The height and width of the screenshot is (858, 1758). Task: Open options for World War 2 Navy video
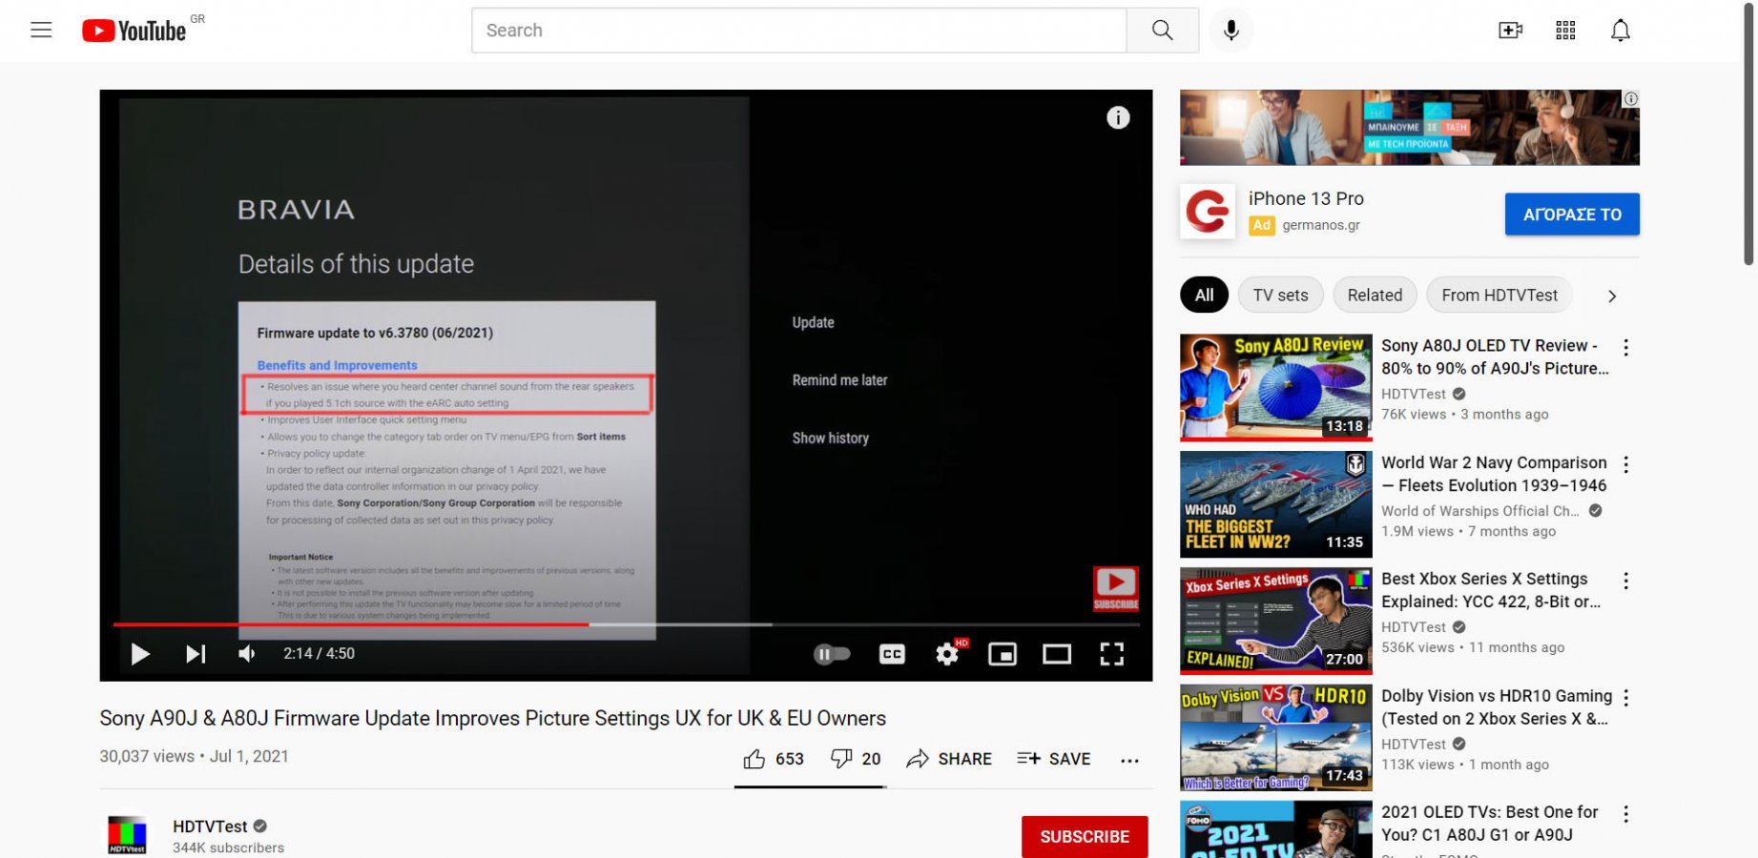coord(1626,464)
